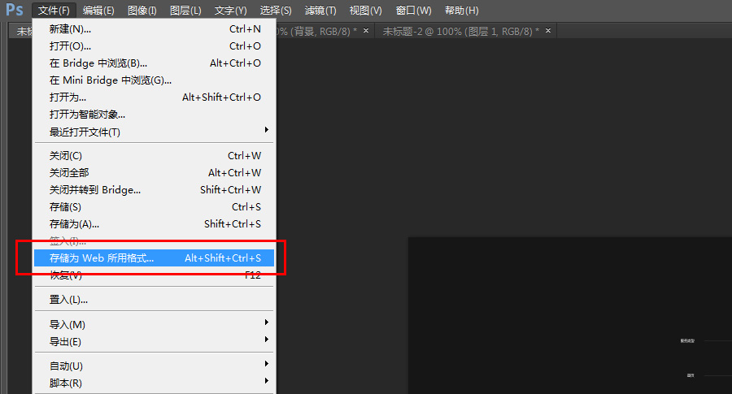Expand the 最近打开文件(T) submenu arrow
The image size is (732, 394).
[x=266, y=131]
